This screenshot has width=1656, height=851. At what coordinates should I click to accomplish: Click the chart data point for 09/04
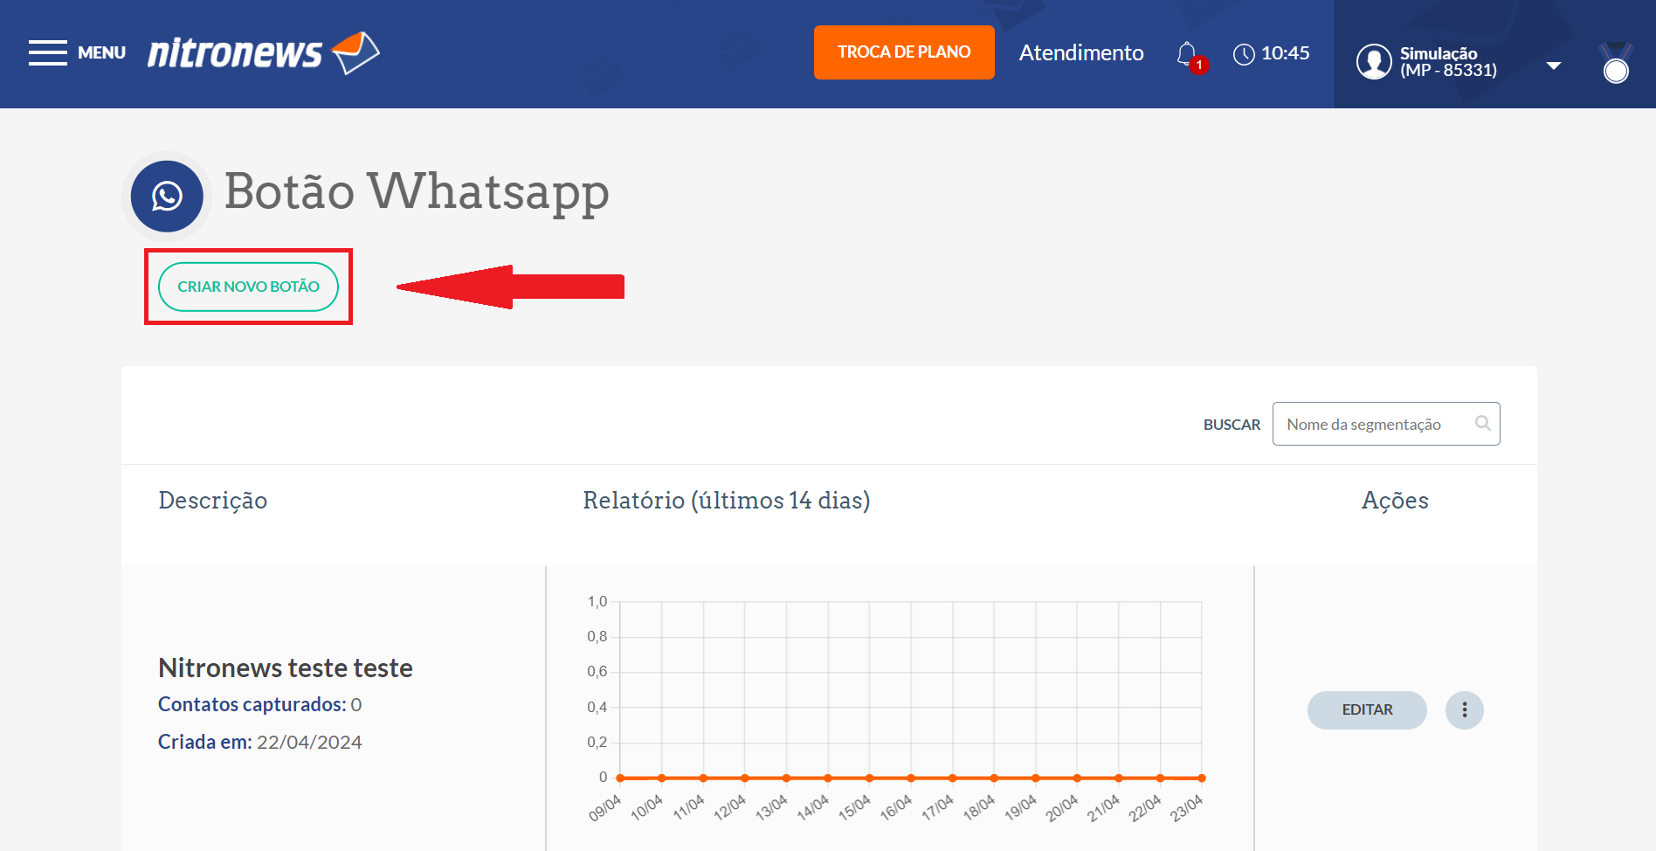tap(620, 778)
